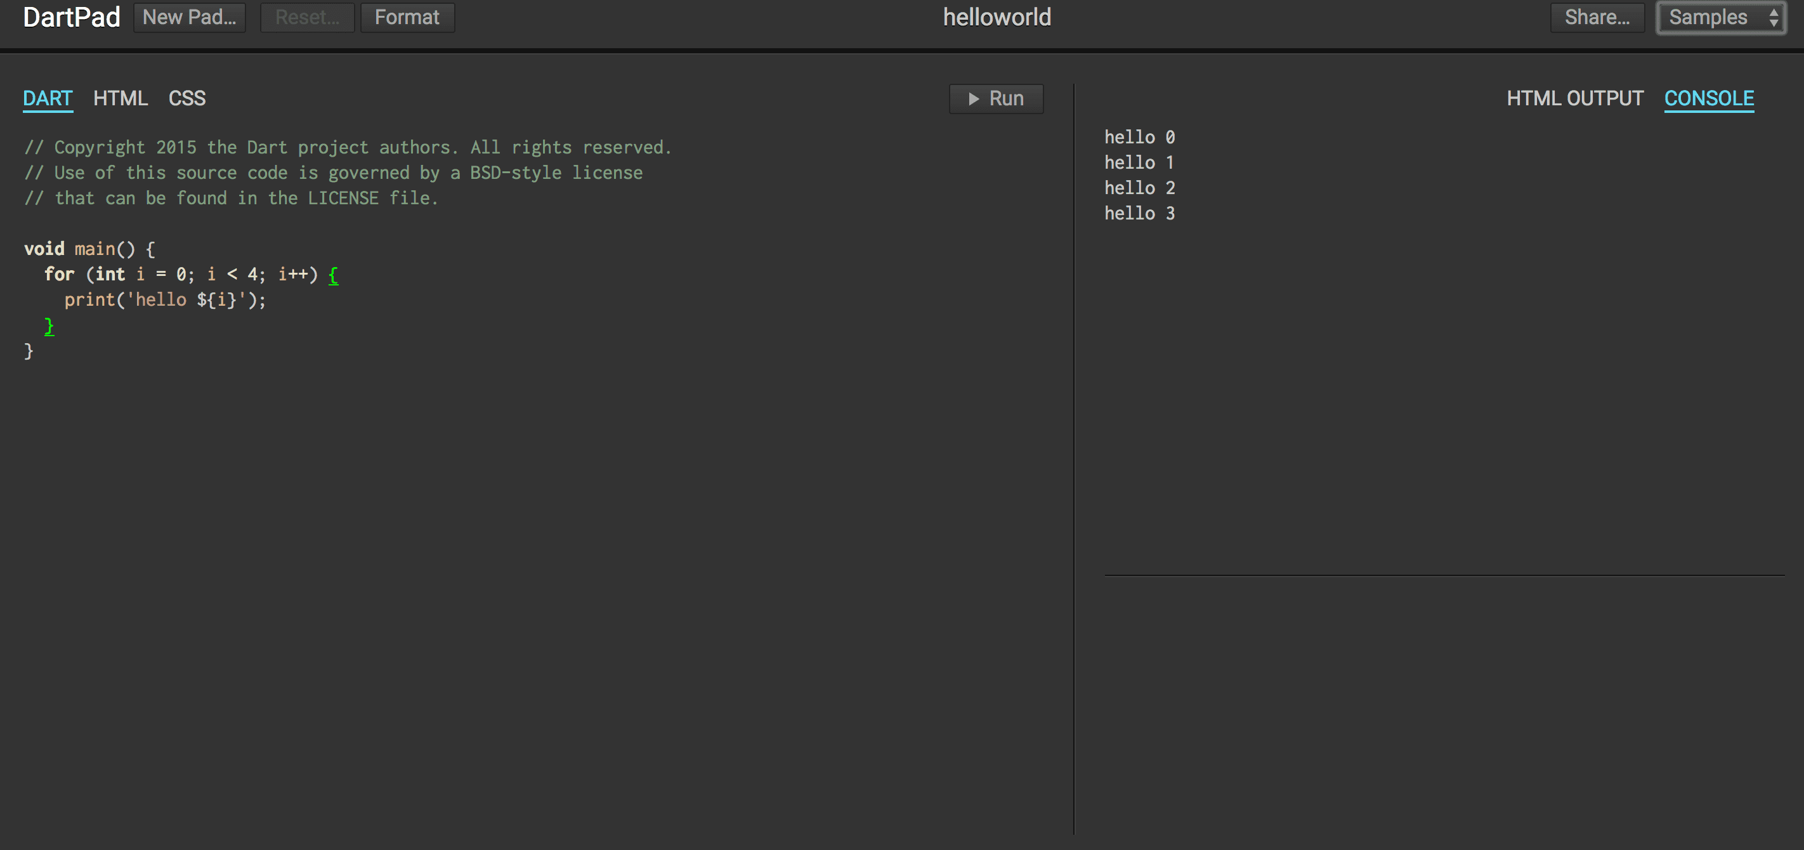Image resolution: width=1804 pixels, height=850 pixels.
Task: Click the 'hello 3' console output line
Action: click(1139, 213)
